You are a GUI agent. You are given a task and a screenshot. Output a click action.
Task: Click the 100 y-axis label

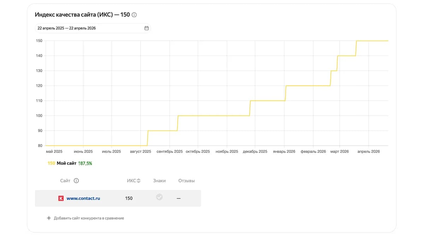(x=39, y=116)
